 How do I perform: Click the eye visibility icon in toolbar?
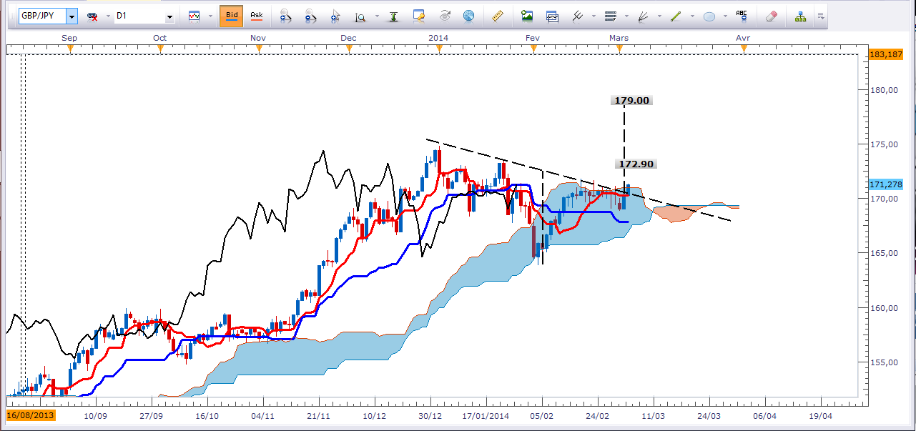tap(445, 16)
